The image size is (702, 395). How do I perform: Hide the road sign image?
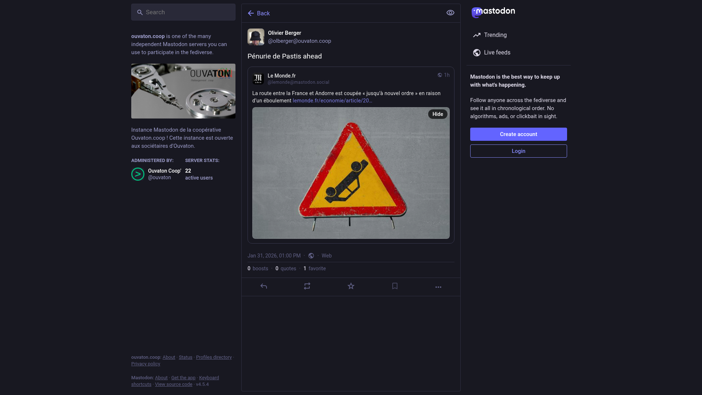tap(438, 114)
